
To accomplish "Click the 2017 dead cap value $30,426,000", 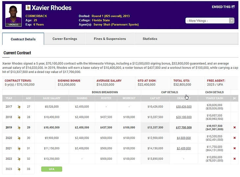I will pos(183,107).
